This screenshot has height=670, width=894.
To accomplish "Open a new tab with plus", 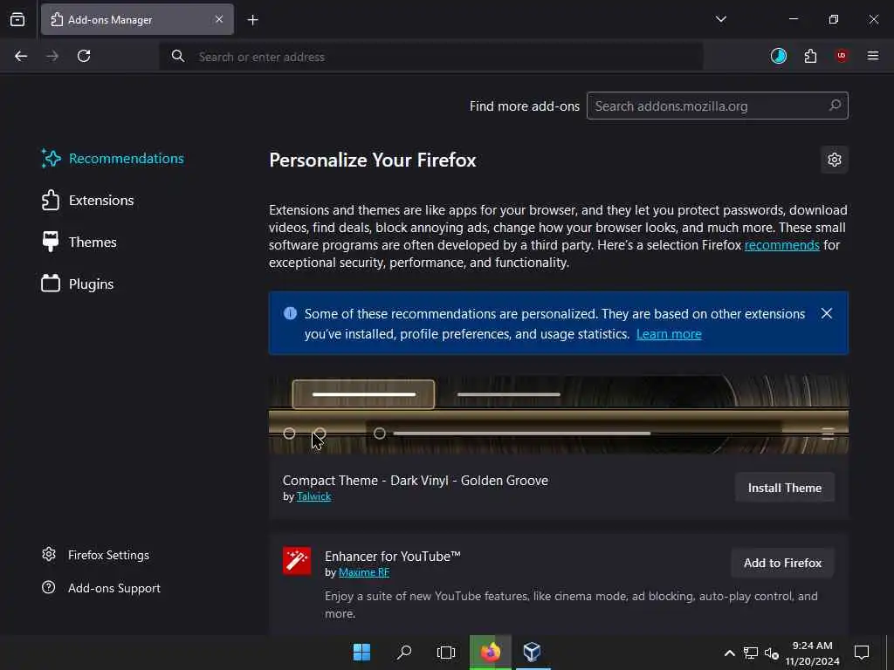I will pyautogui.click(x=252, y=20).
